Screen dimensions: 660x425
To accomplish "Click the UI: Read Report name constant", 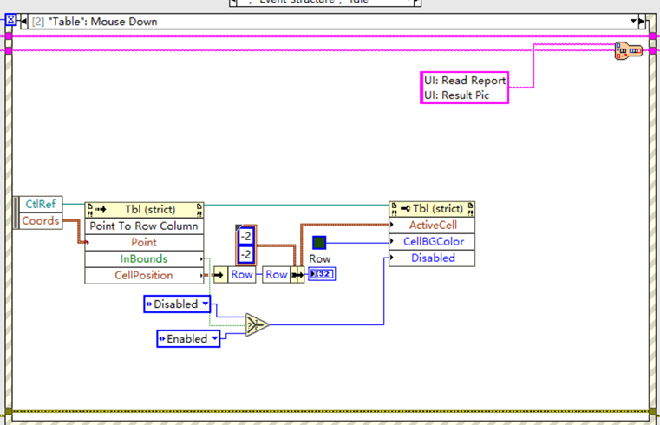I will pyautogui.click(x=464, y=81).
